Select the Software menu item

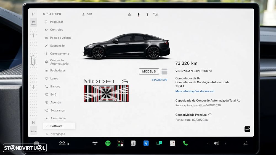[x=59, y=126]
